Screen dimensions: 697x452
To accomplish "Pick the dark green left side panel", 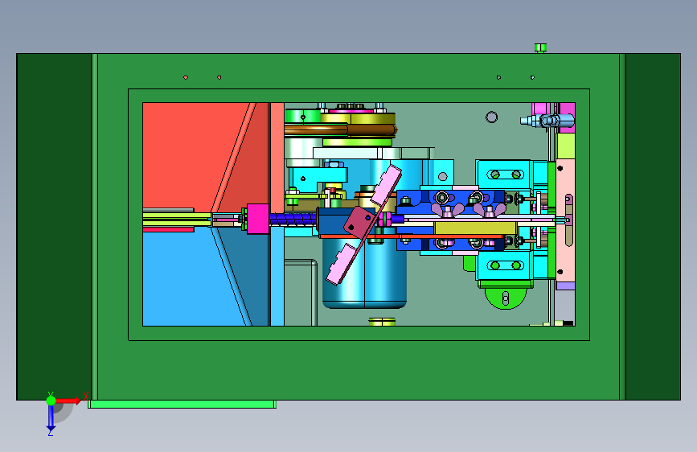I will 54,227.
